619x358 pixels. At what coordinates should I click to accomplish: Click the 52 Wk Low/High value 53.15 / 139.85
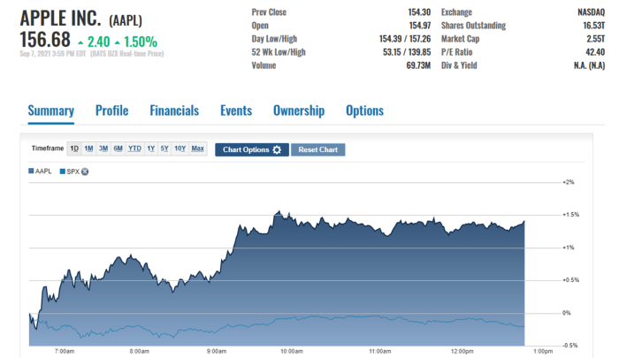click(407, 52)
